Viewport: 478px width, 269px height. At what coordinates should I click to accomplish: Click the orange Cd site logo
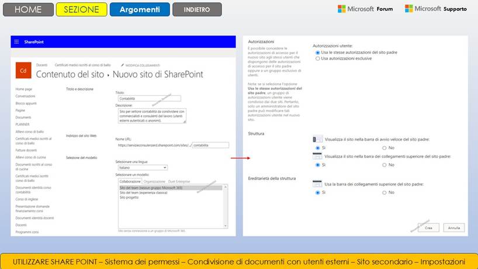click(x=23, y=70)
